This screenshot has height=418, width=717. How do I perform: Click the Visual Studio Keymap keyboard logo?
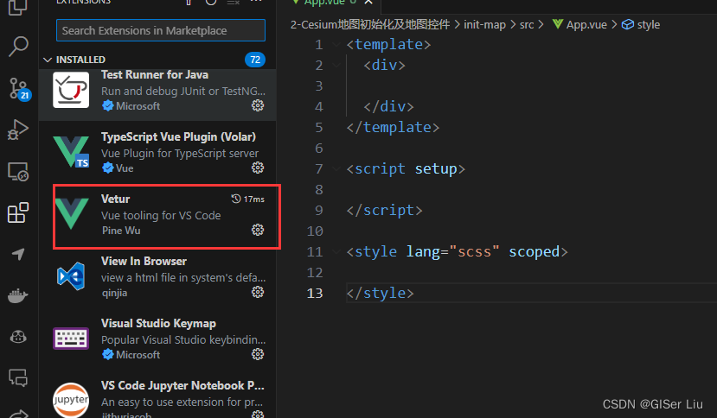point(71,339)
